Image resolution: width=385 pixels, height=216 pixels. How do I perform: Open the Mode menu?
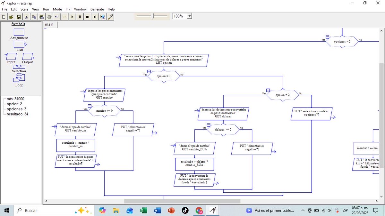point(57,9)
